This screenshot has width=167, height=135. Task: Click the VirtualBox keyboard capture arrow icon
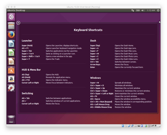click(149, 126)
